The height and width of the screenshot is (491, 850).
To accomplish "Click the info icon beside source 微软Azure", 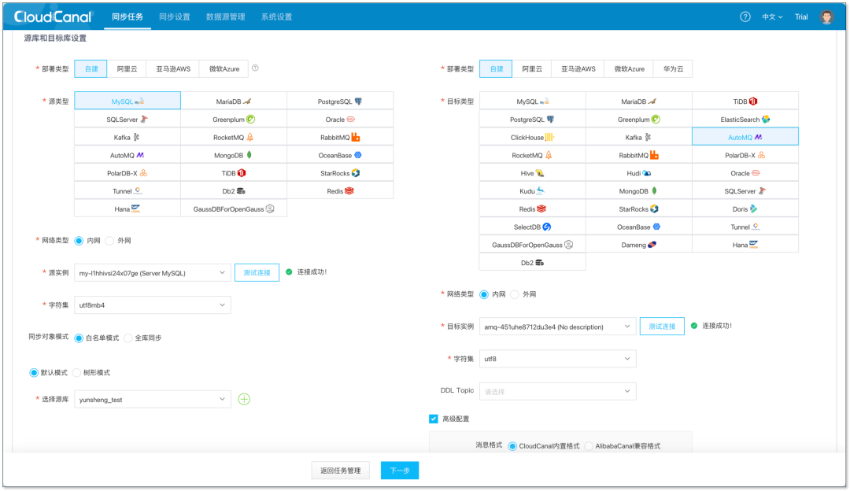I will click(x=255, y=68).
